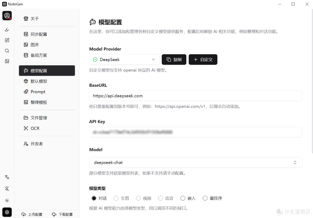Open the deepseek-chat model selector
Screen dimensions: 313x218
195,162
